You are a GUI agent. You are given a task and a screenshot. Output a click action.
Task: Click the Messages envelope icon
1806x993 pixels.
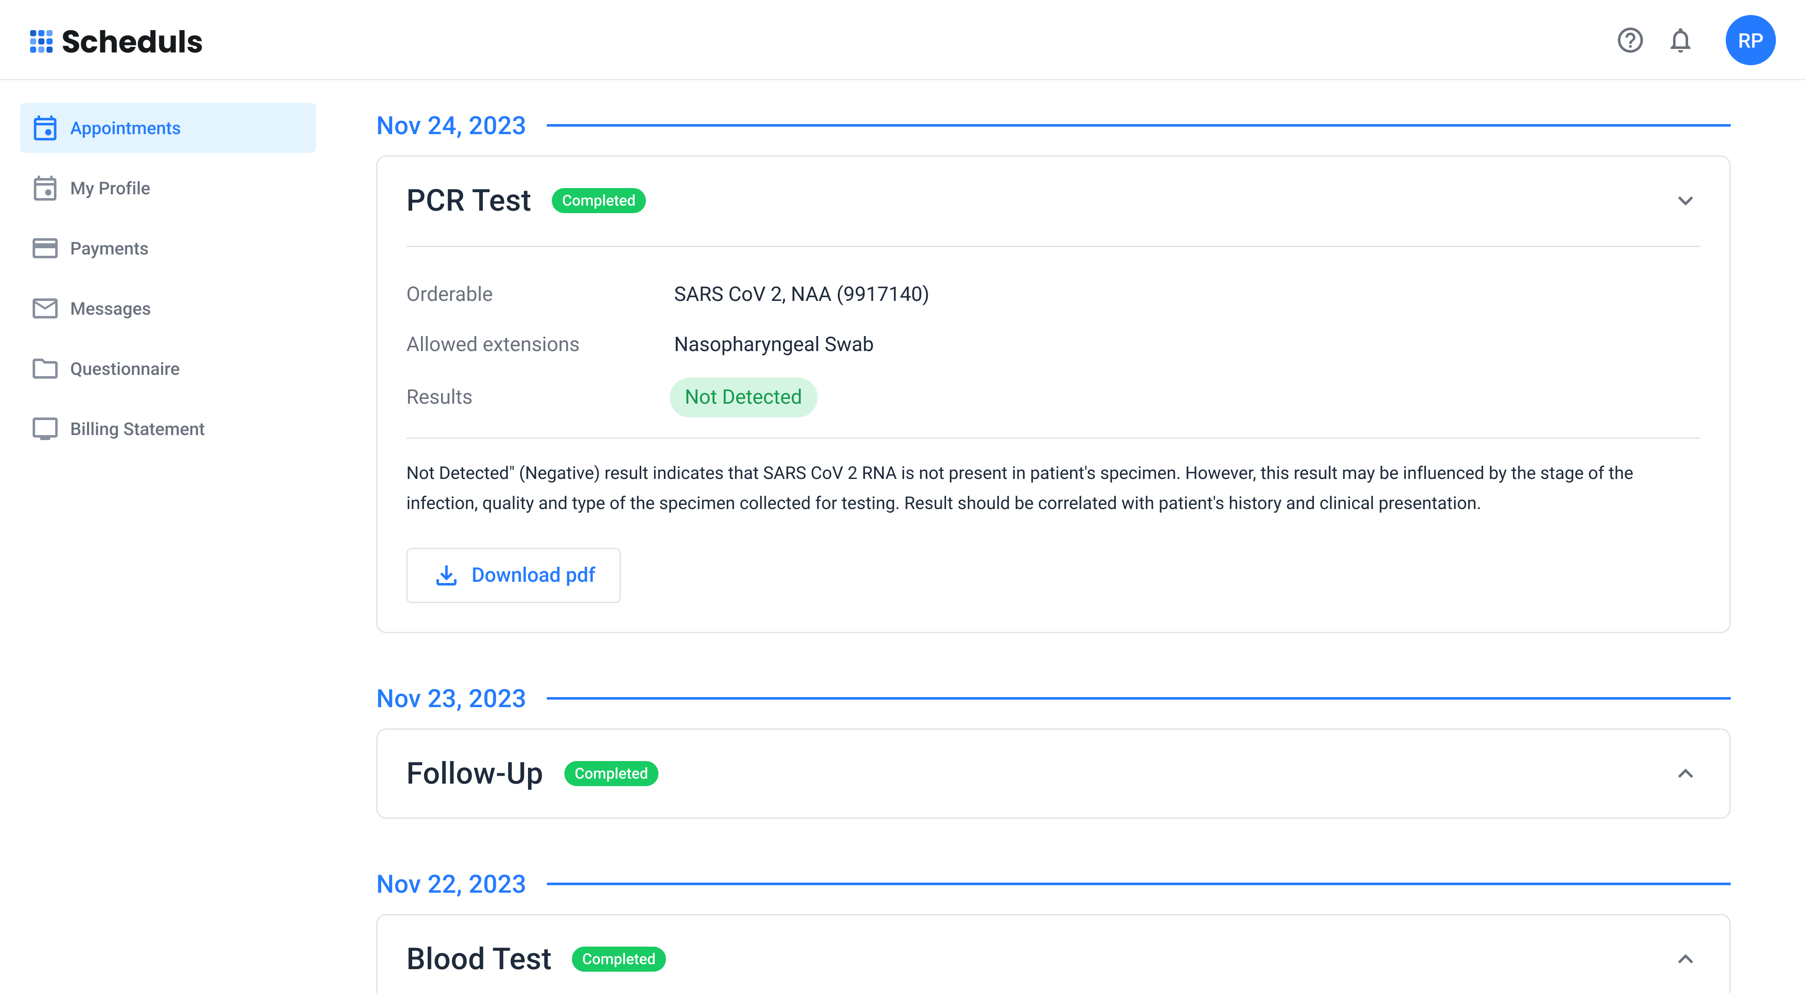pyautogui.click(x=45, y=308)
